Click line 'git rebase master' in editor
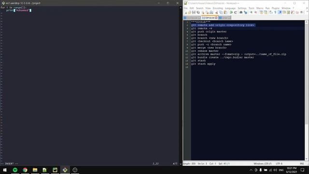Screen dimensions: 309x174 point(205,51)
